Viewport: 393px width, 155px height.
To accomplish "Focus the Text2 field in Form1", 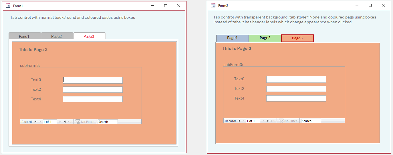I will coord(93,90).
